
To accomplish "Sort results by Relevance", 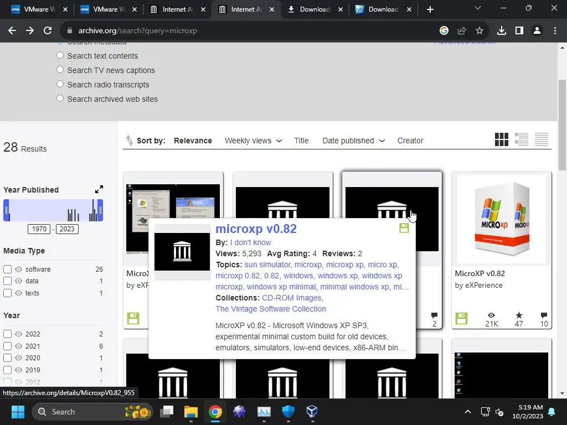I will pyautogui.click(x=193, y=141).
